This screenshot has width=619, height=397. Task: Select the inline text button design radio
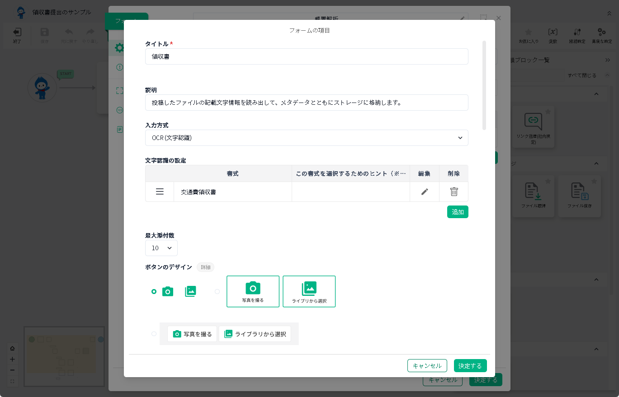click(x=154, y=334)
